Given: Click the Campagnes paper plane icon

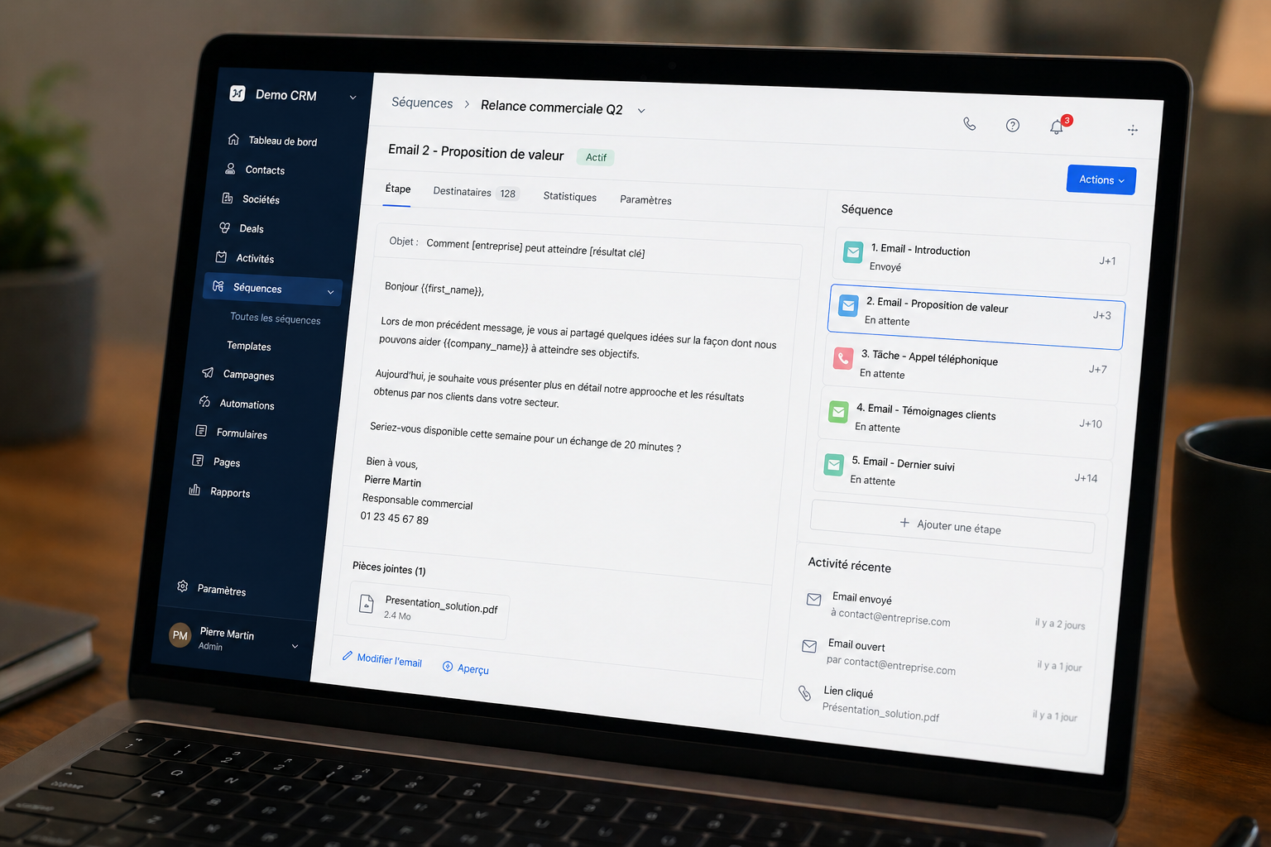Looking at the screenshot, I should pyautogui.click(x=209, y=372).
